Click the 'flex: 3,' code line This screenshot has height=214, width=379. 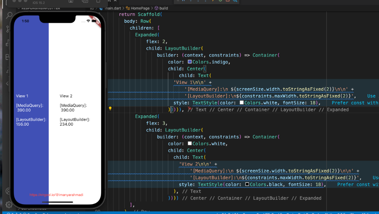[157, 123]
